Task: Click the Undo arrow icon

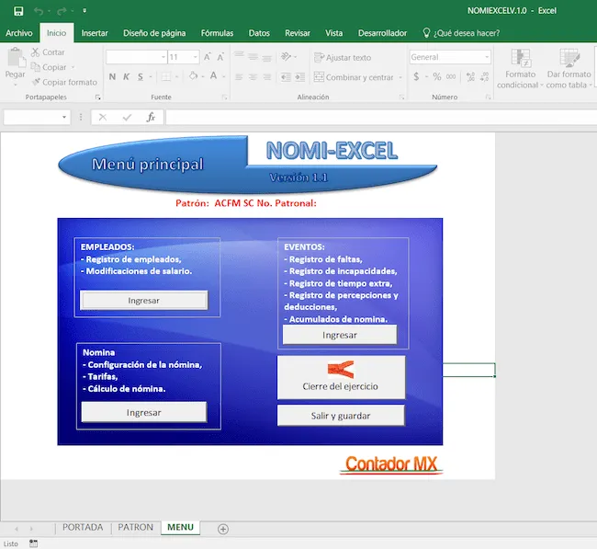Action: coord(39,11)
